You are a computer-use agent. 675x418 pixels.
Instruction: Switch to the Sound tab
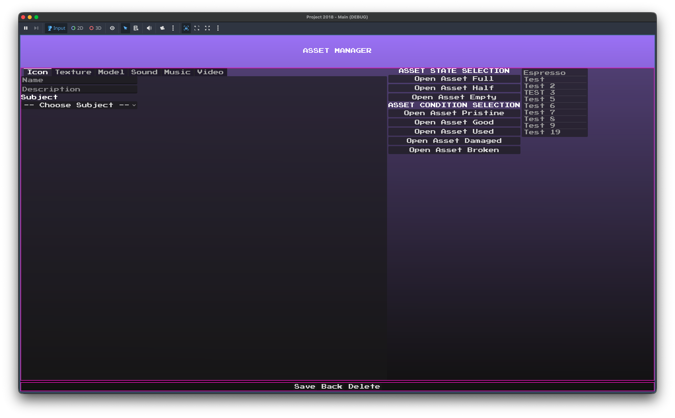(x=144, y=72)
